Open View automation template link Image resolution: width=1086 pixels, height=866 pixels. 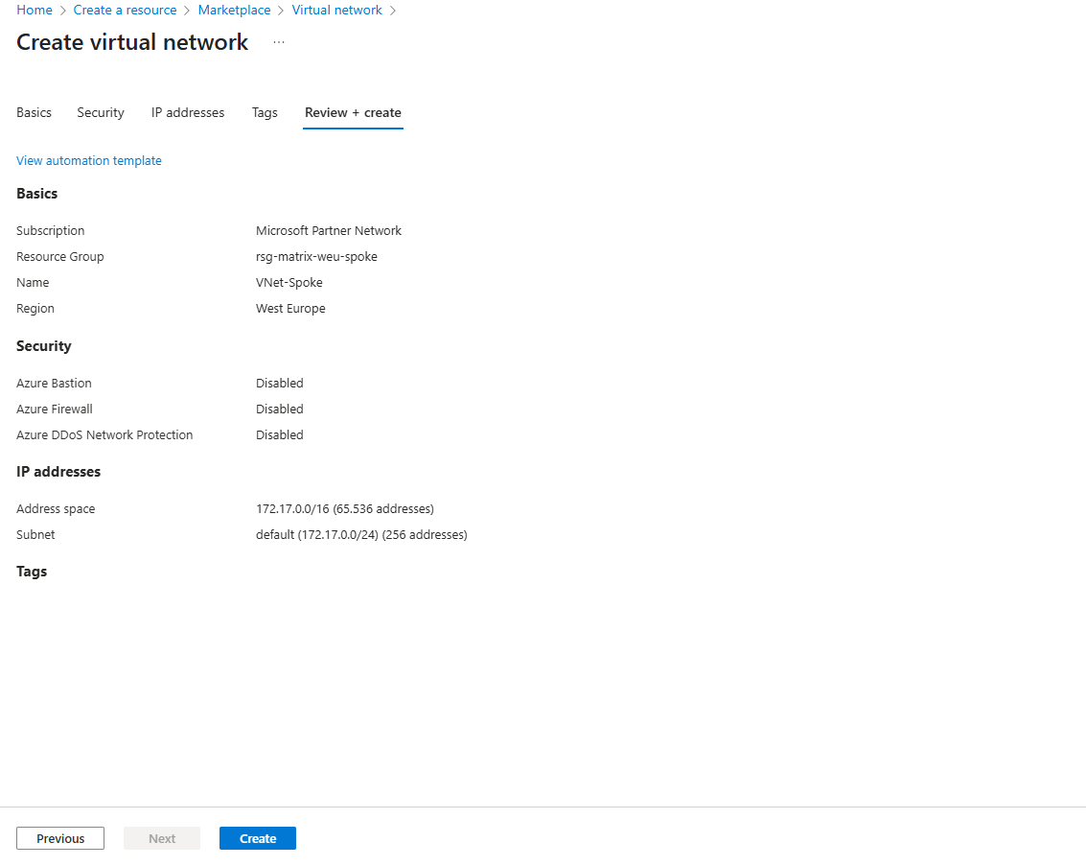[88, 160]
